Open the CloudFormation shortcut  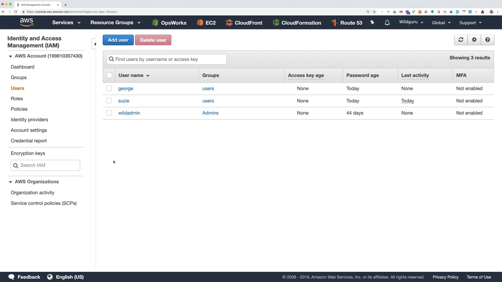point(297,23)
